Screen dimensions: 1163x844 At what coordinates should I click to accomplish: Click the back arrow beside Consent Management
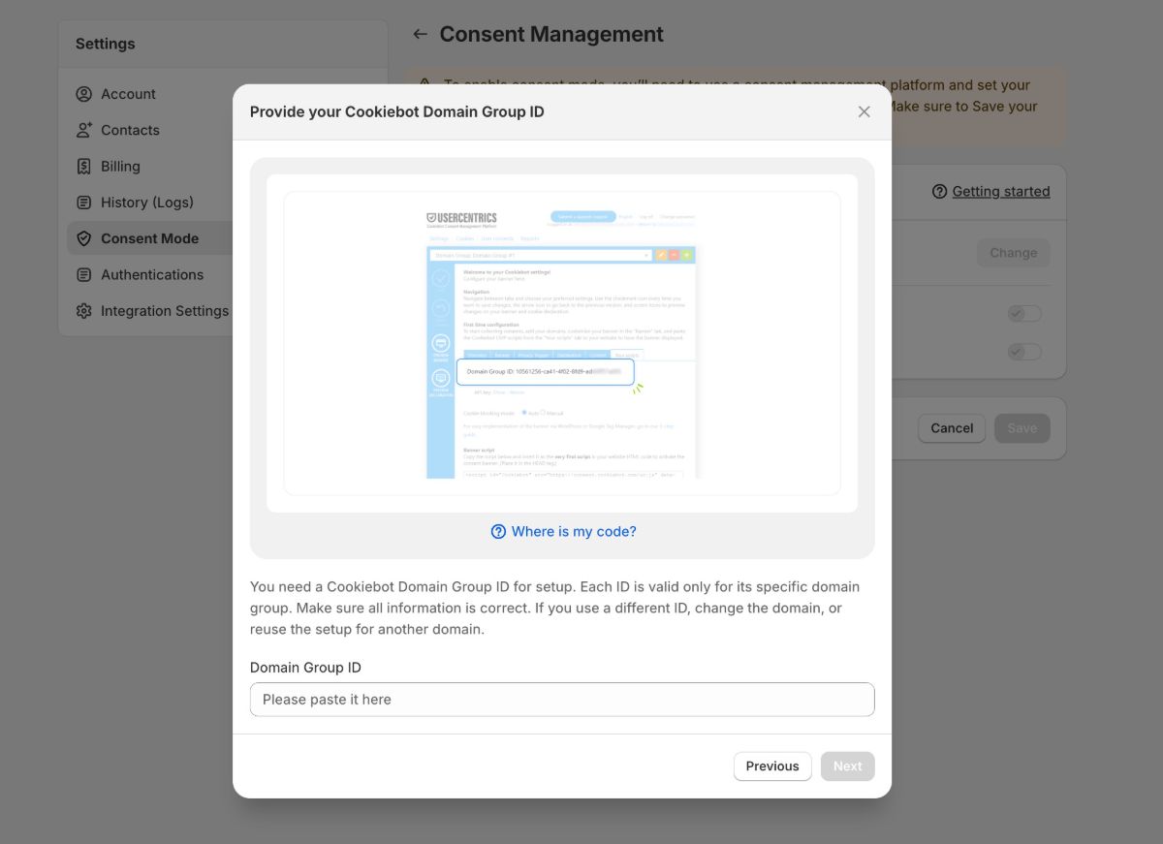coord(420,34)
